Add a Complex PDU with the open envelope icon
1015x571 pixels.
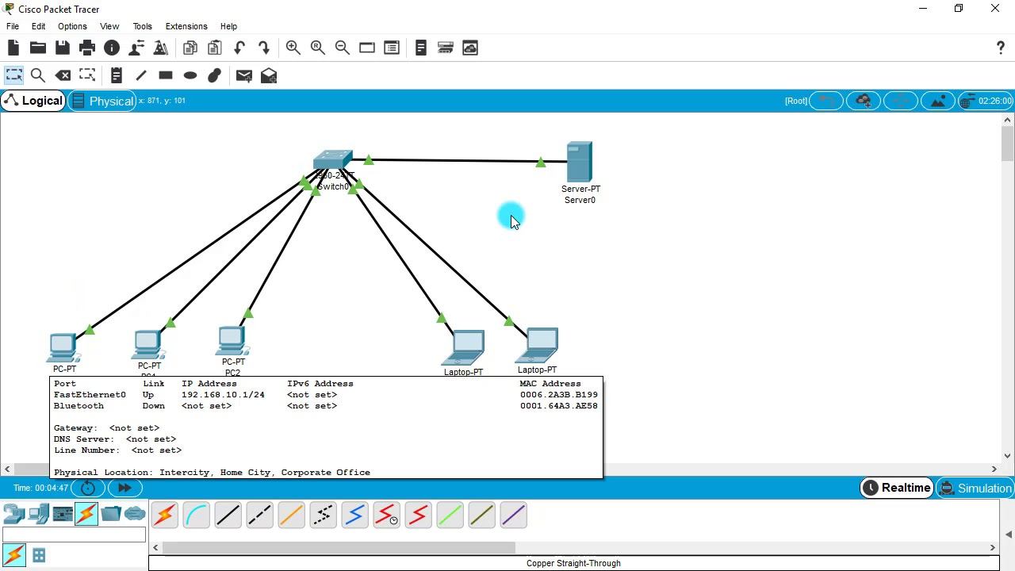coord(269,75)
